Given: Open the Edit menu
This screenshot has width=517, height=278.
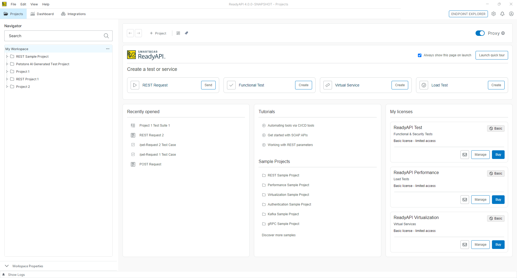Looking at the screenshot, I should 23,4.
